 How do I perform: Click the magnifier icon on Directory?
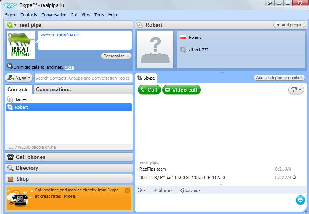tap(11, 168)
